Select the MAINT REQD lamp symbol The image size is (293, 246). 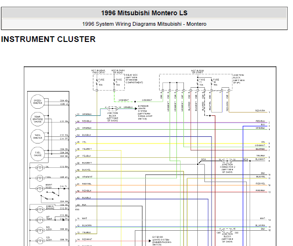(x=40, y=189)
